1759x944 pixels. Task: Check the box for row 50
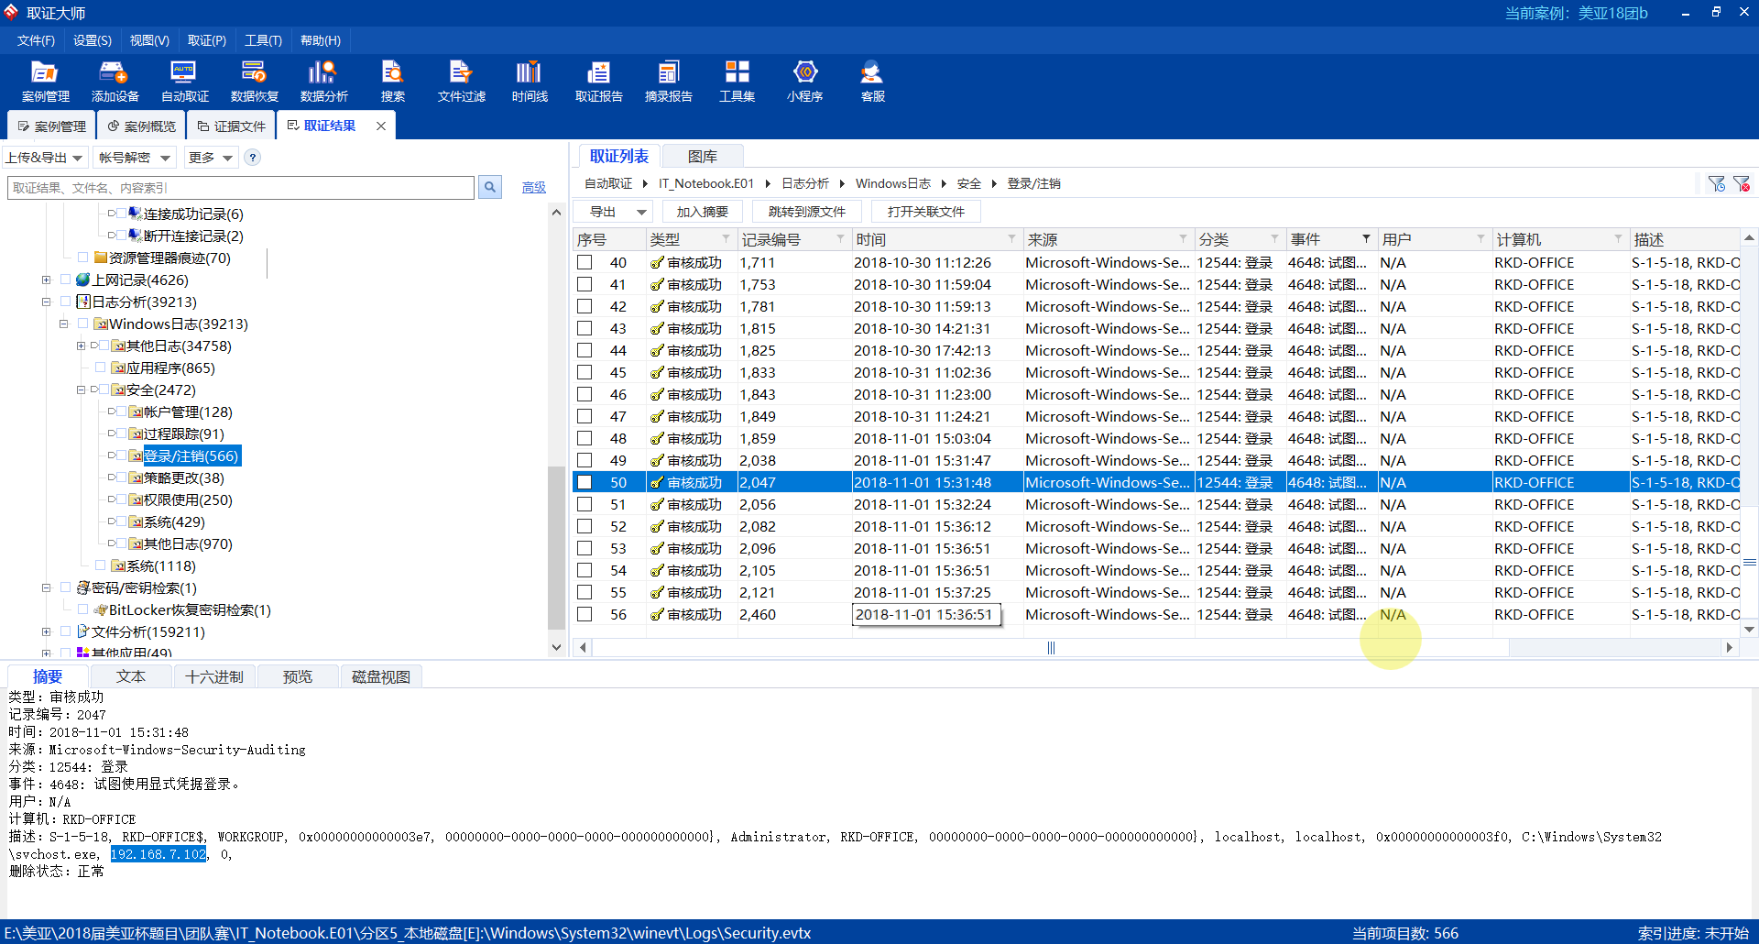coord(585,482)
